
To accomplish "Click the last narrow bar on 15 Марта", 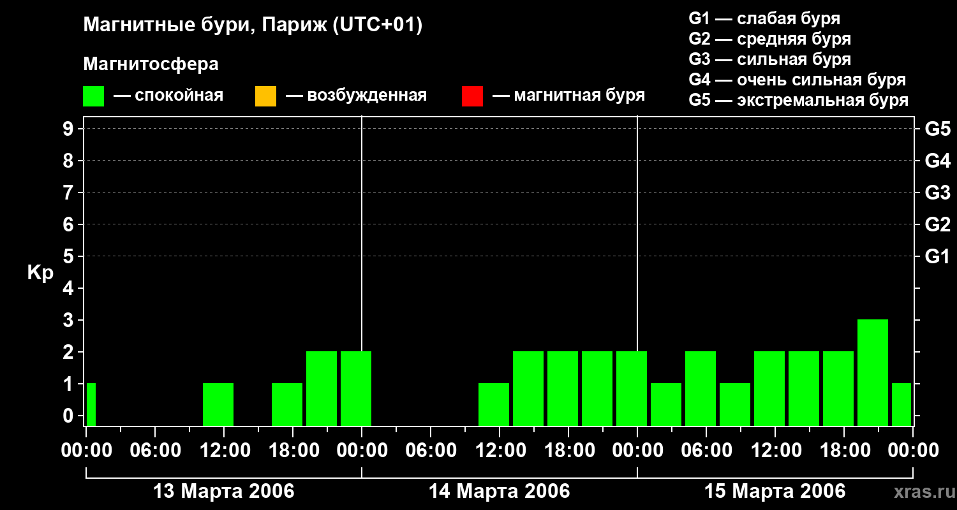I will 901,404.
